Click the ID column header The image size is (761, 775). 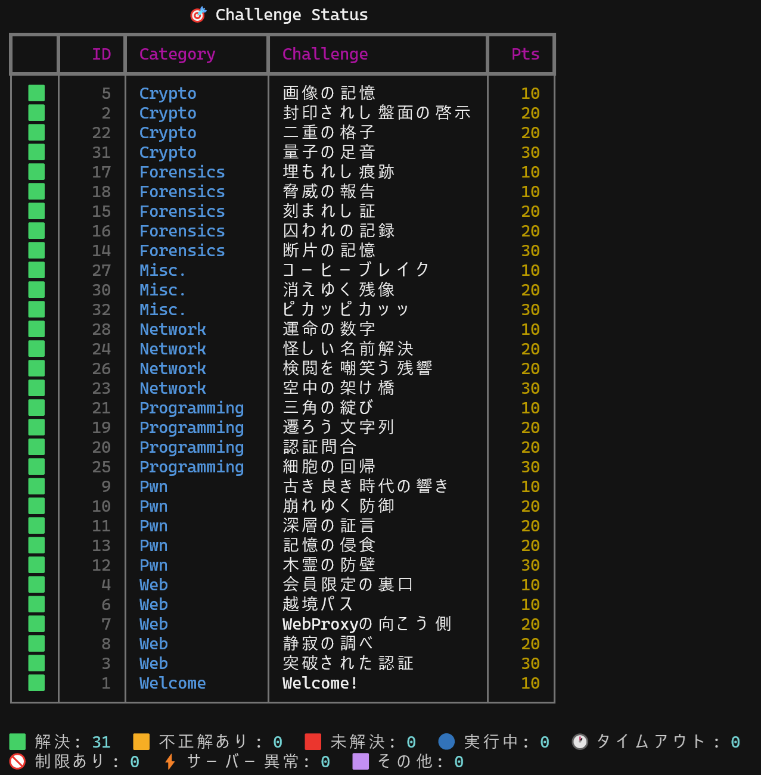(x=101, y=54)
